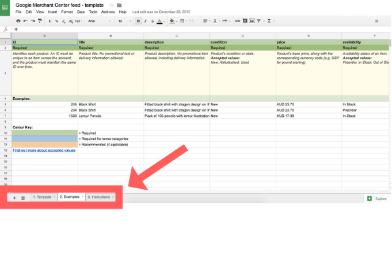392x261 pixels.
Task: Open the Arial font dropdown
Action: (x=99, y=21)
